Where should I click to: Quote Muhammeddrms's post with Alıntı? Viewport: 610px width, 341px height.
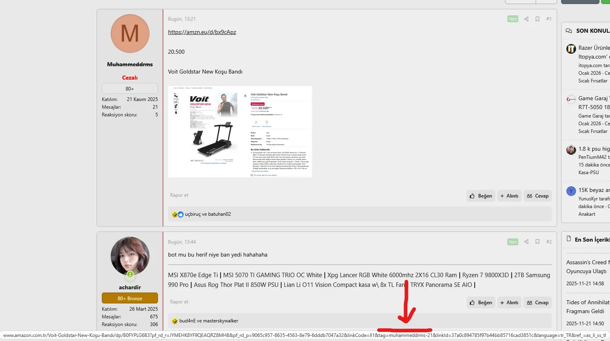[509, 196]
